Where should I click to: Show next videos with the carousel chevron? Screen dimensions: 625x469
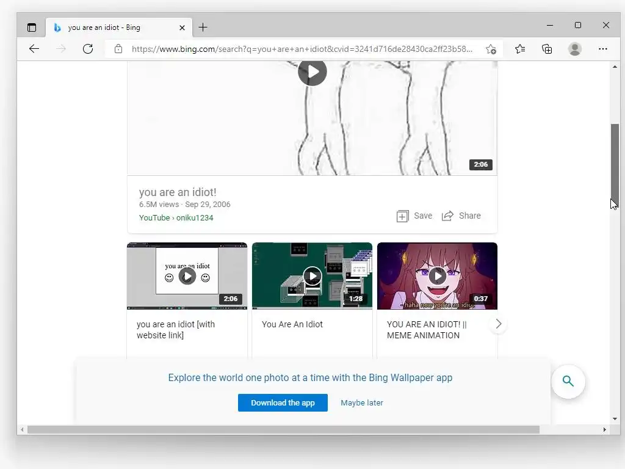498,324
